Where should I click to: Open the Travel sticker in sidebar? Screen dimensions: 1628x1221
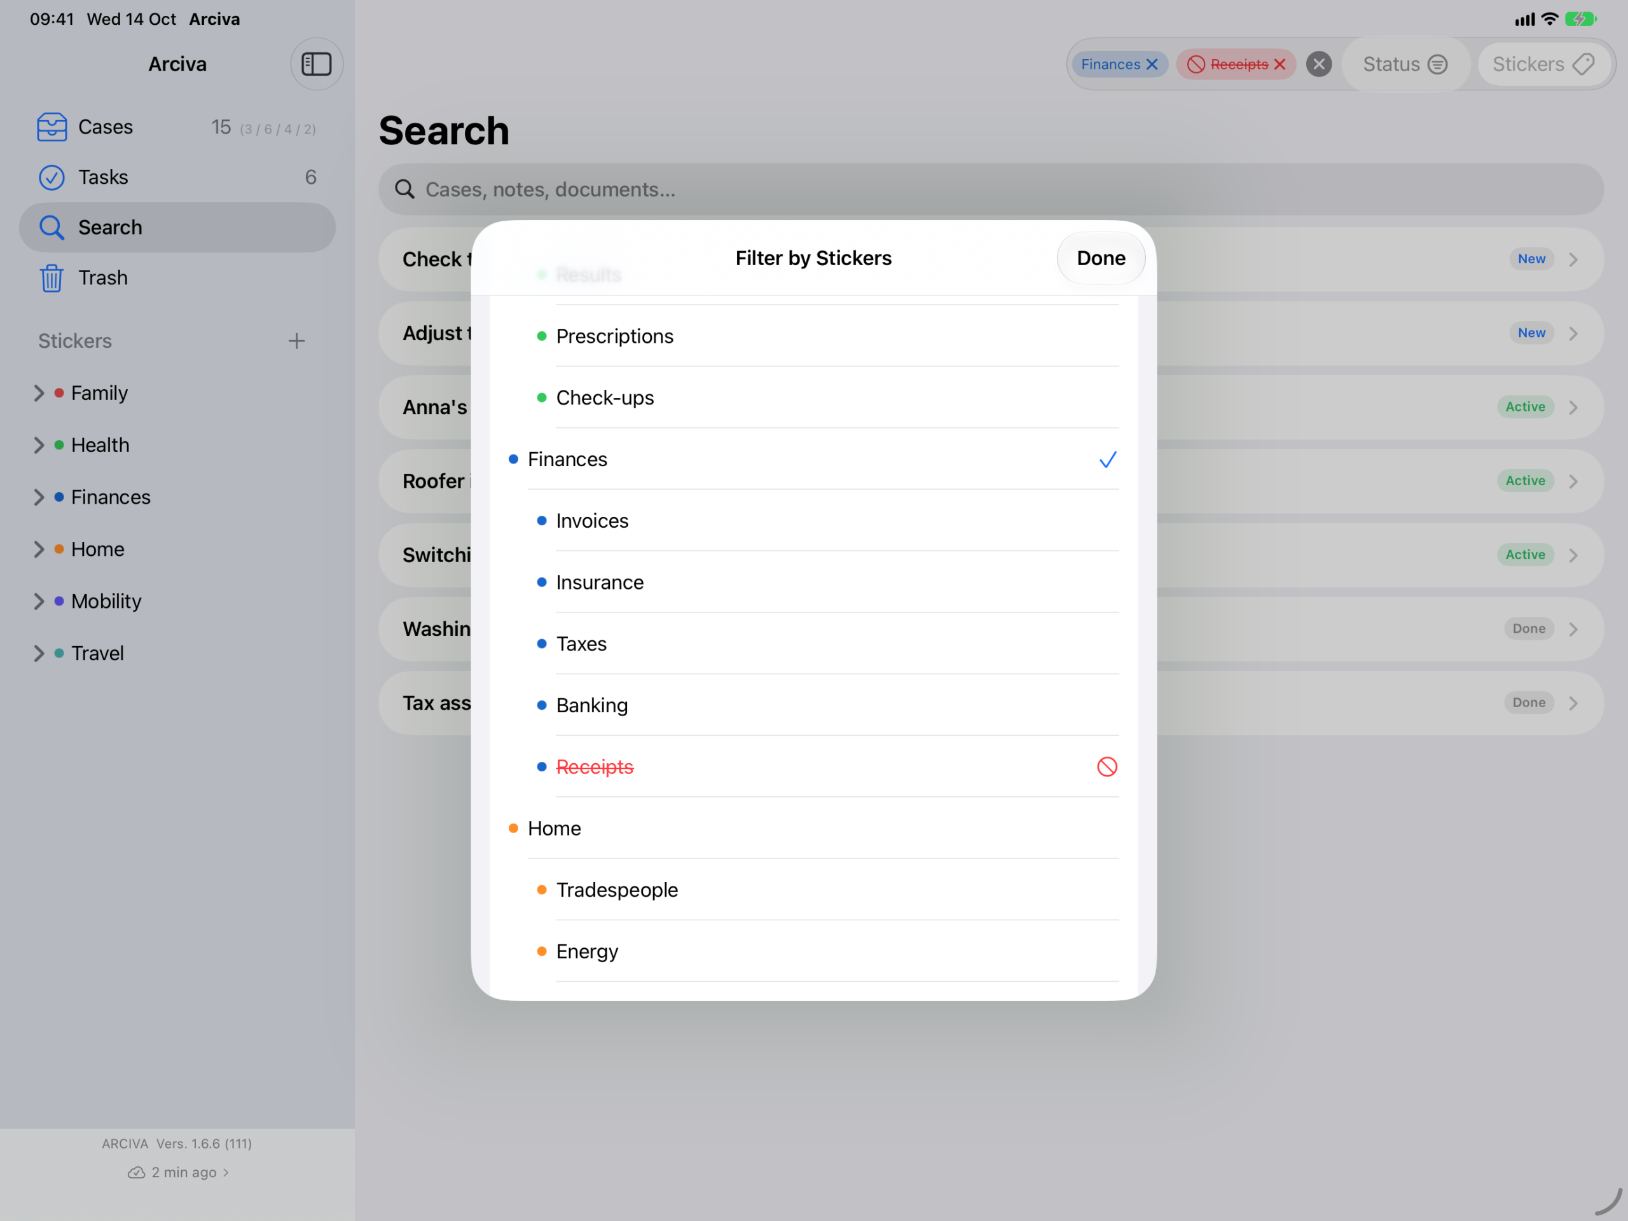(x=97, y=654)
